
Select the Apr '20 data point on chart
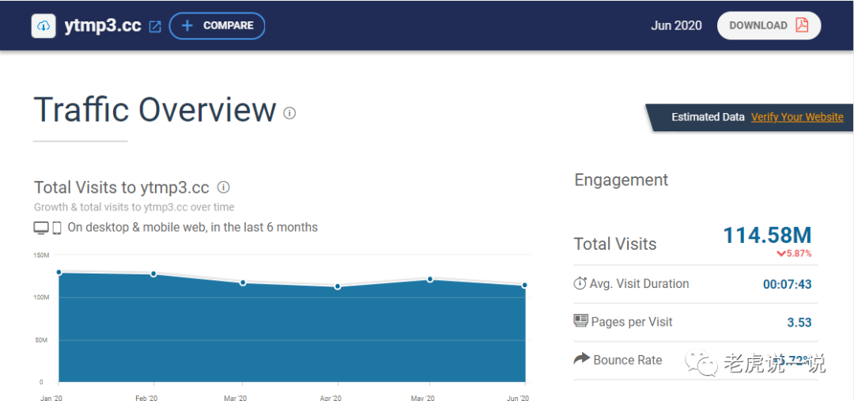338,286
